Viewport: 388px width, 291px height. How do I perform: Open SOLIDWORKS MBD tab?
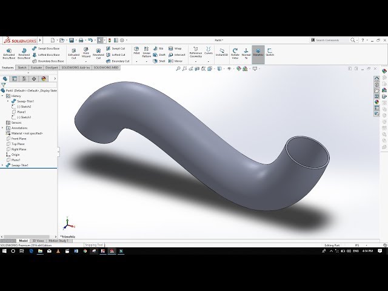coord(106,67)
